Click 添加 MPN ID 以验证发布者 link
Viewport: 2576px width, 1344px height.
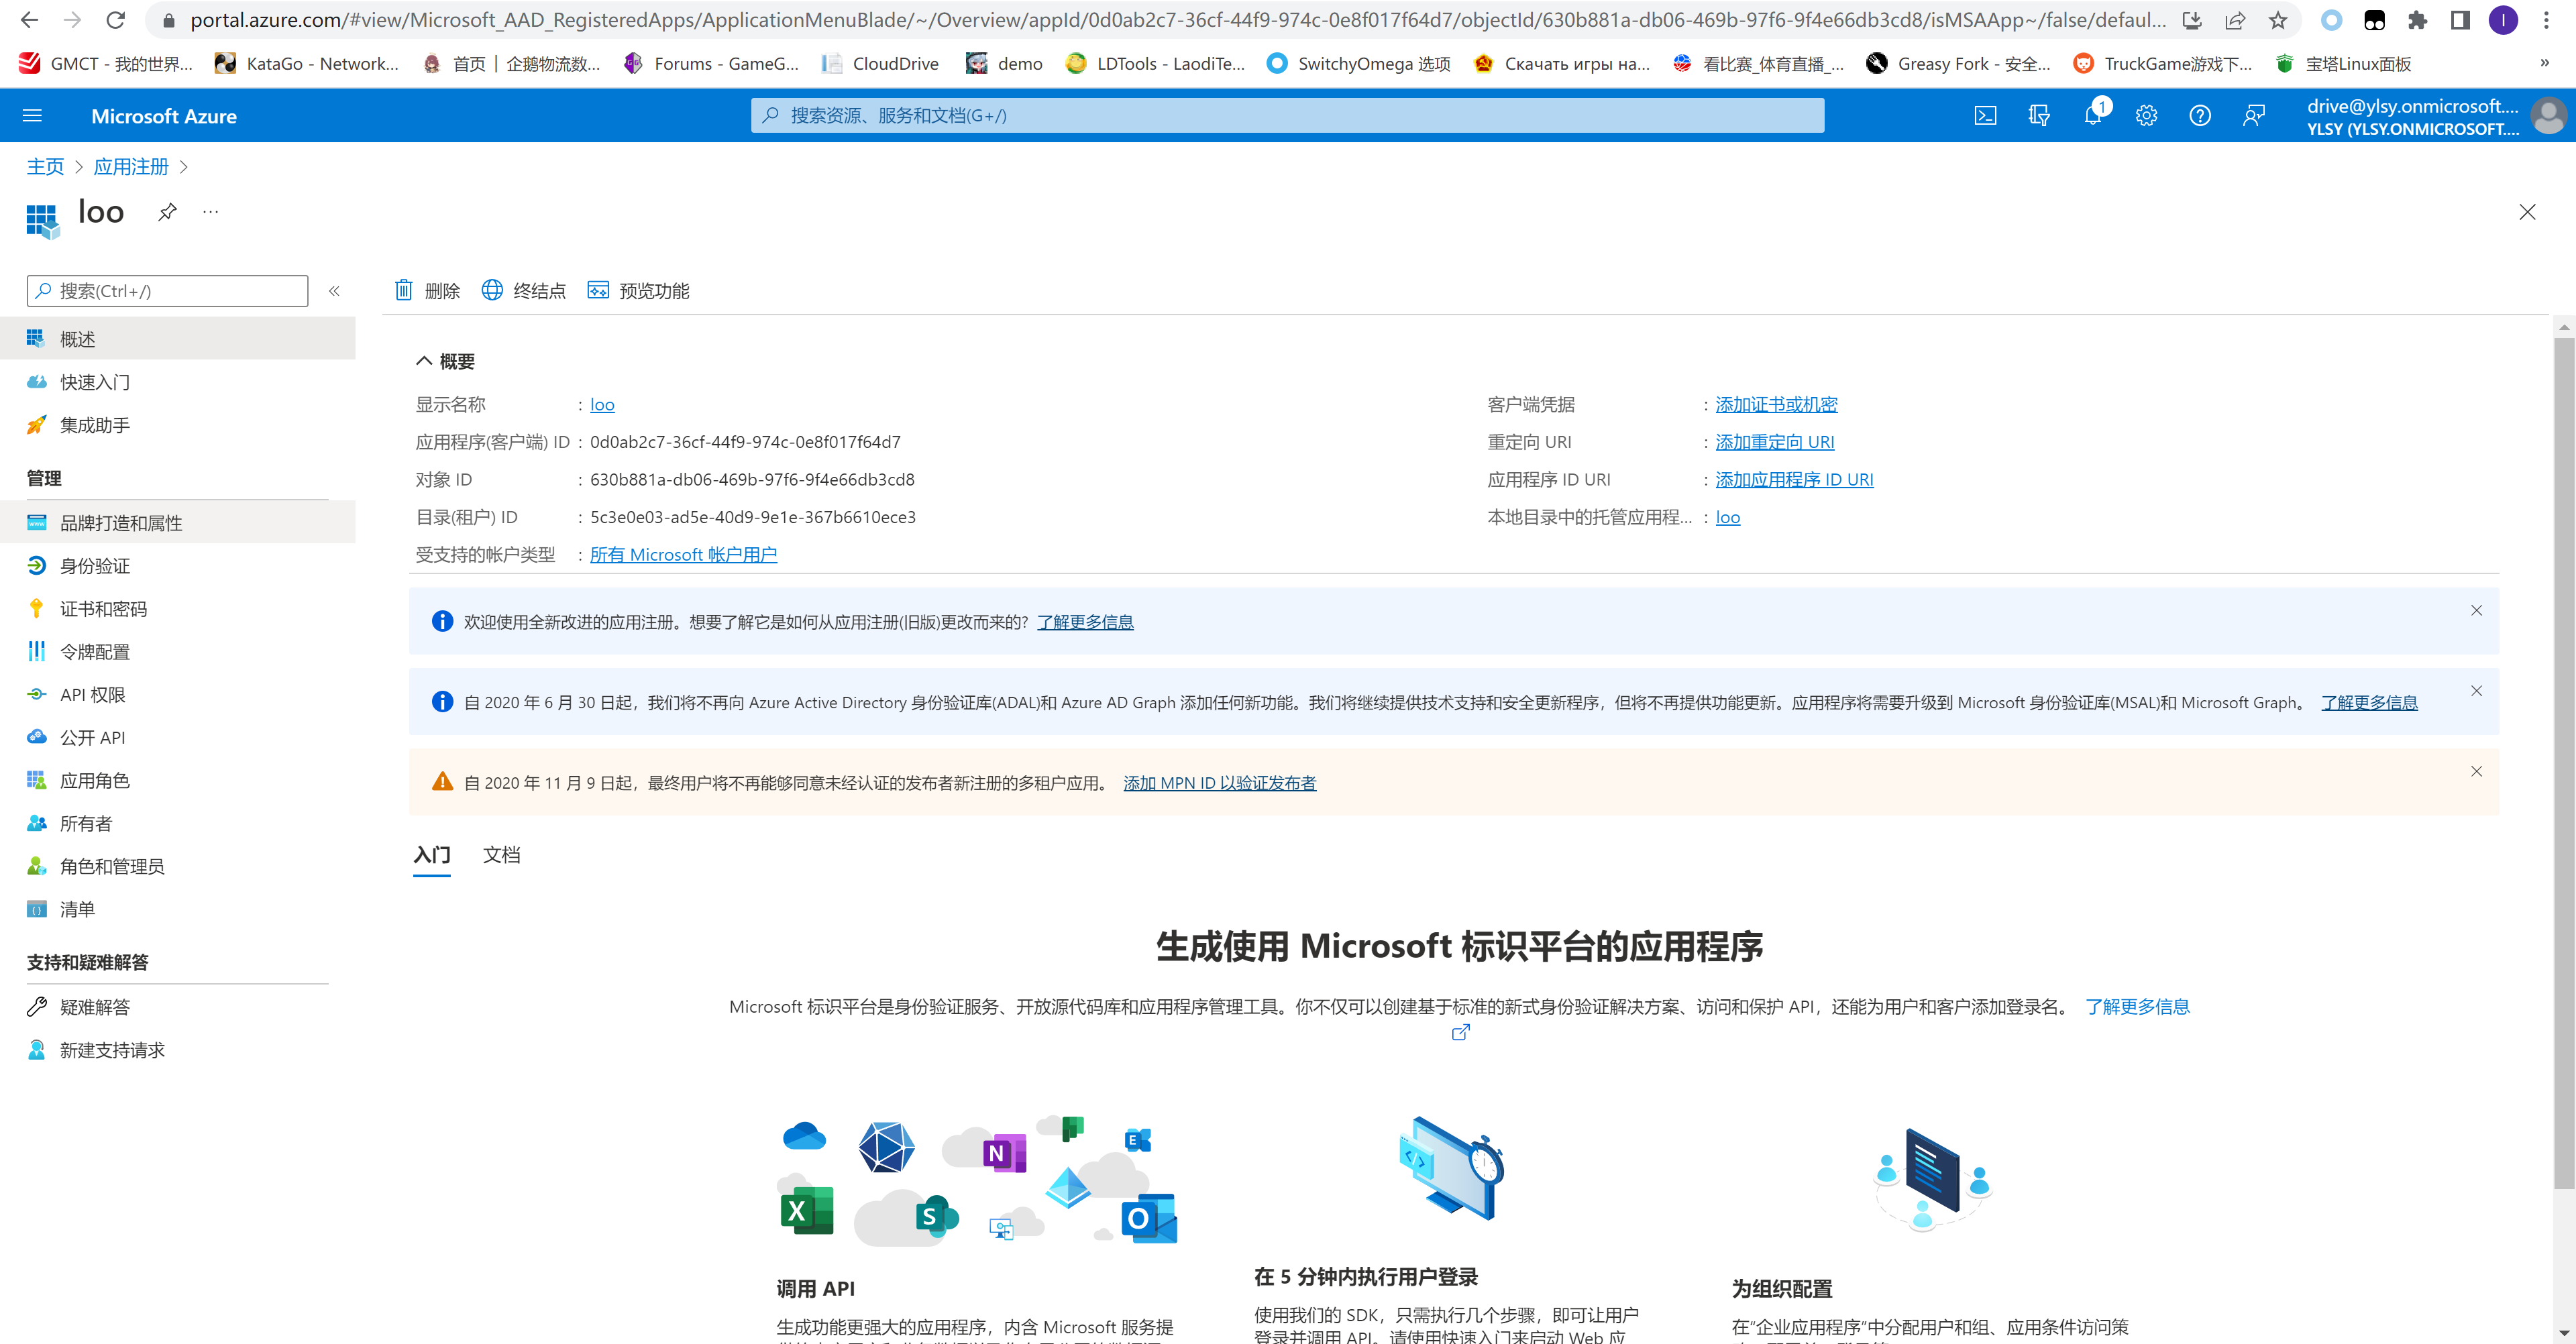point(1219,783)
